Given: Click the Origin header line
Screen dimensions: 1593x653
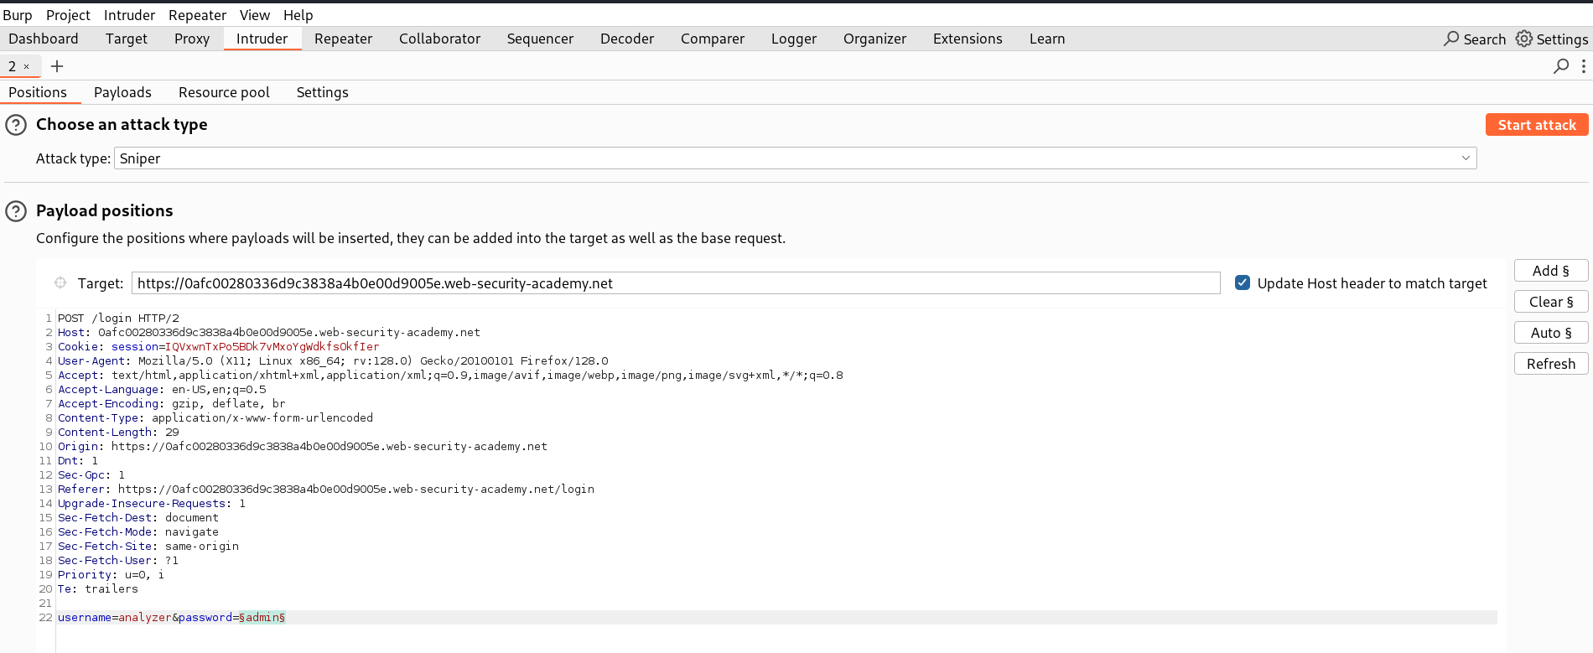Looking at the screenshot, I should 303,447.
